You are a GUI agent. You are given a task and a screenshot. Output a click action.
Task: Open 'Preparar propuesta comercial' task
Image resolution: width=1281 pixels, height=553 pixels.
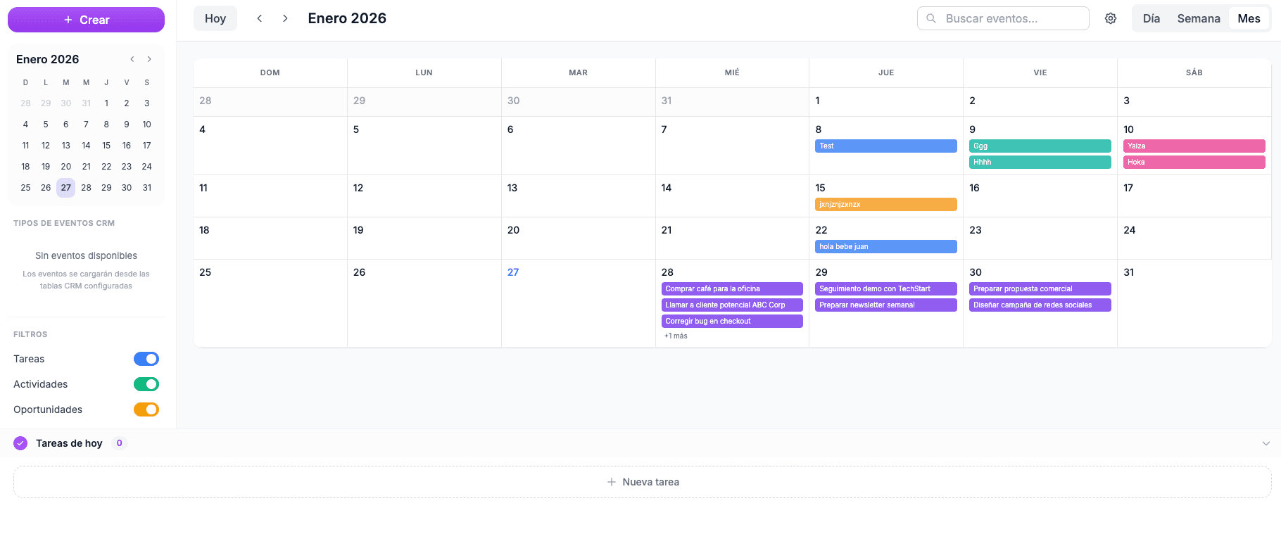coord(1040,289)
